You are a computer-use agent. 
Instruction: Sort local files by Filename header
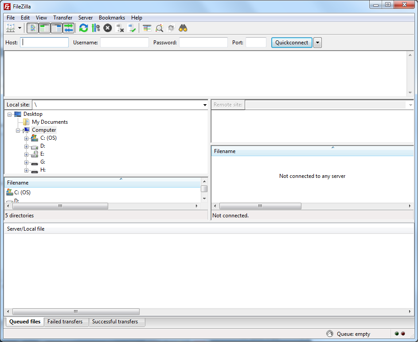pos(103,183)
